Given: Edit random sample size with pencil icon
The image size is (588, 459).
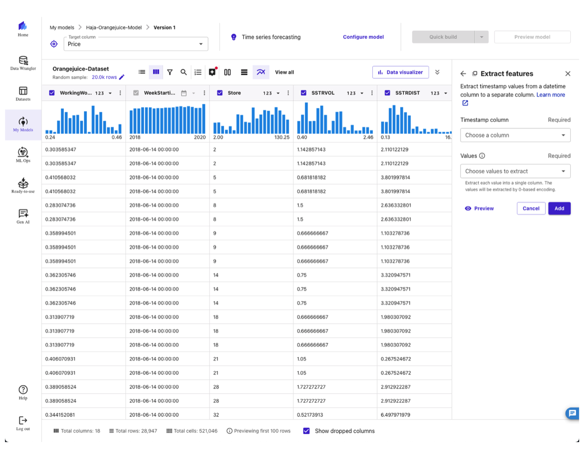Looking at the screenshot, I should [122, 77].
